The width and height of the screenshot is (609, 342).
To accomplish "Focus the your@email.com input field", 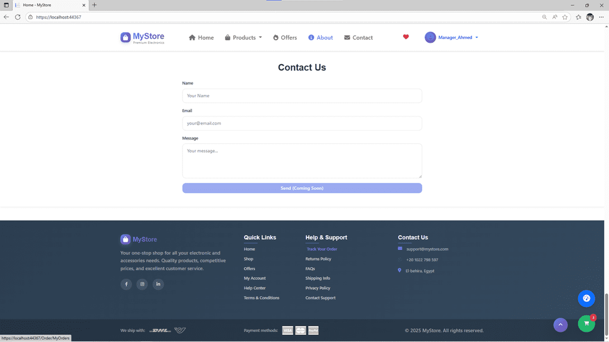I will tap(302, 123).
